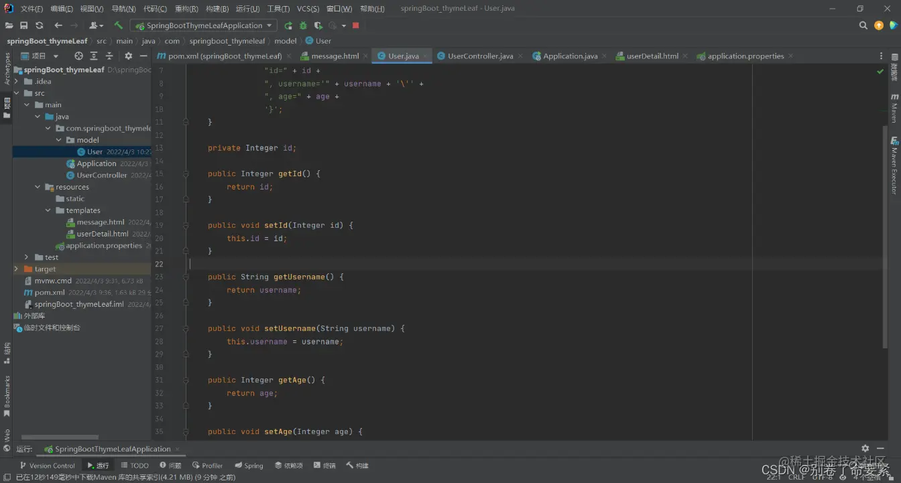Rerun SpringBootThymeLeafApplication with the green run icon

pos(288,25)
